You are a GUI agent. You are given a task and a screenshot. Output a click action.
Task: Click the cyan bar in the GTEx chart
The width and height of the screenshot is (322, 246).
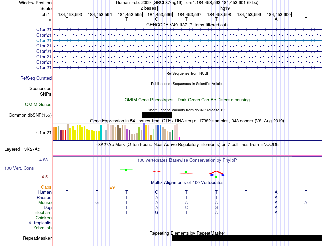pyautogui.click(x=101, y=132)
